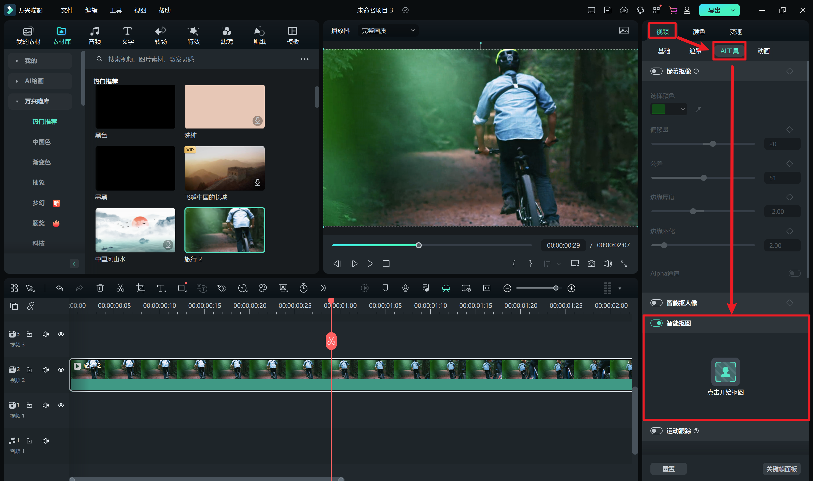813x481 pixels.
Task: Click the eyedropper color picker icon
Action: tap(698, 109)
